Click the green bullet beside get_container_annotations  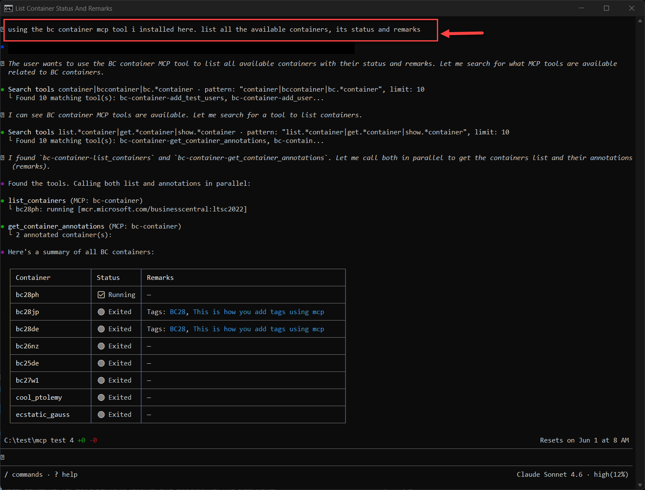(x=3, y=226)
